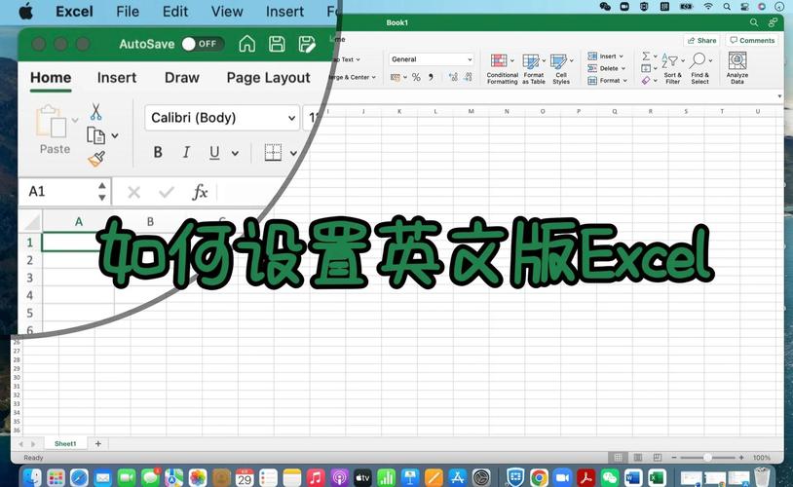This screenshot has height=487, width=793.
Task: Click the Home icon beside AutoSave
Action: (246, 44)
